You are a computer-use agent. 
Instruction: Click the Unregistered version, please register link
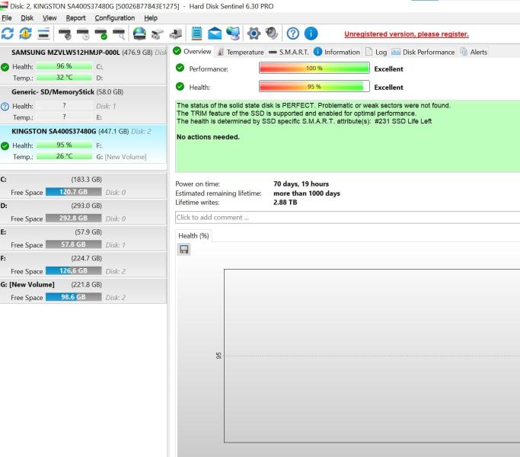(x=406, y=34)
